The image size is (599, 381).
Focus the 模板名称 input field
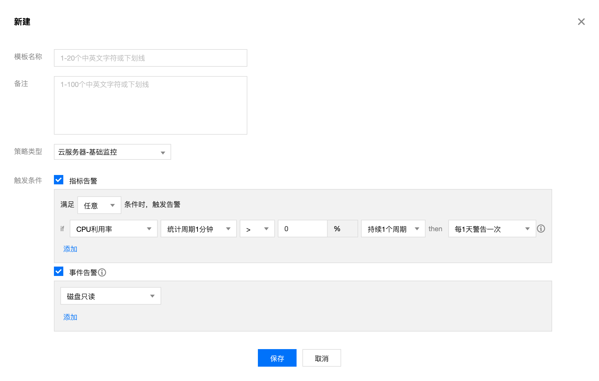point(150,58)
